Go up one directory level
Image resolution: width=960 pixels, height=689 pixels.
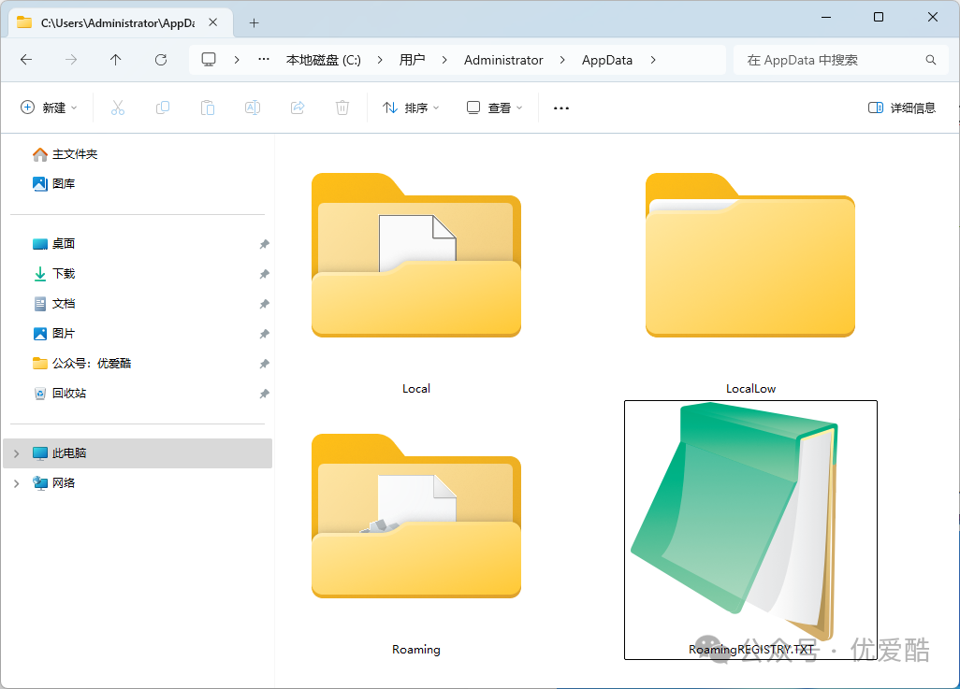click(116, 60)
